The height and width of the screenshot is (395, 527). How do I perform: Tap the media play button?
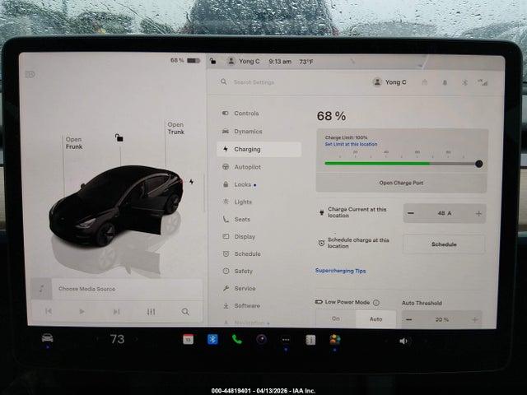click(x=82, y=311)
